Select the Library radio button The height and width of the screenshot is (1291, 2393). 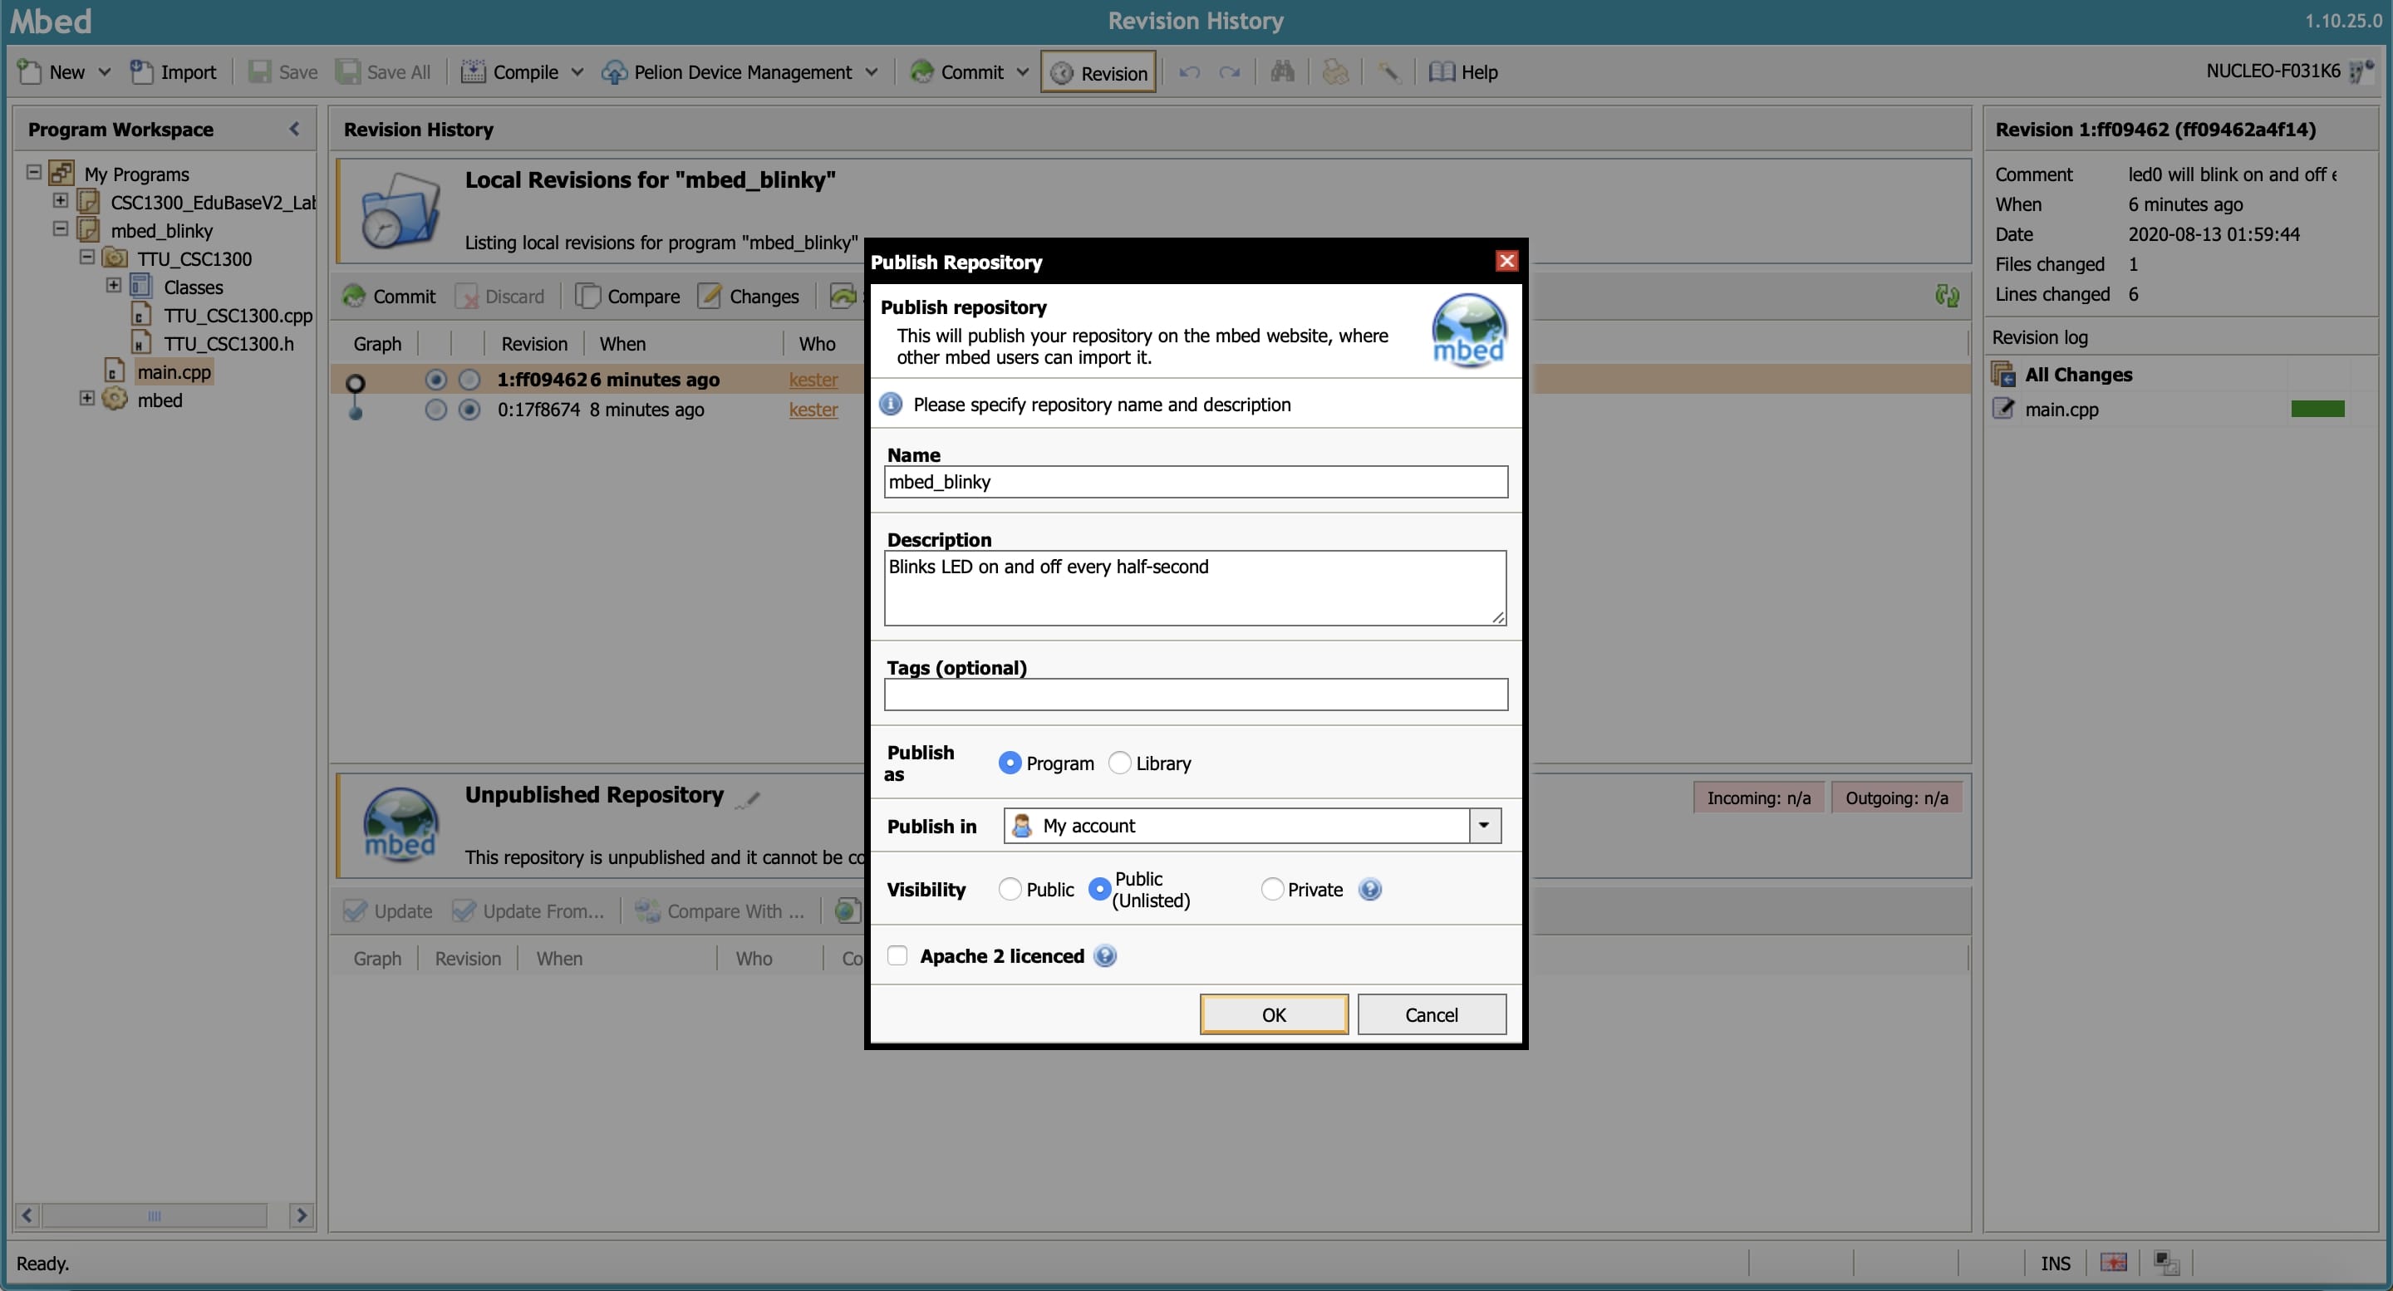coord(1119,763)
